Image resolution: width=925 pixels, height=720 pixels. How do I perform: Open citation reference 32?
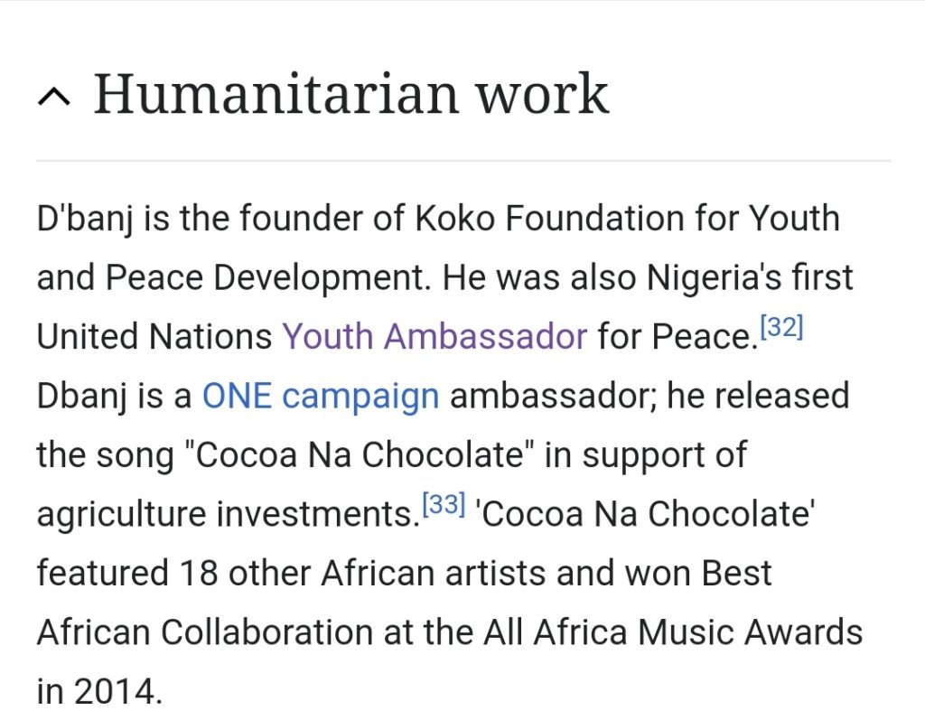781,326
